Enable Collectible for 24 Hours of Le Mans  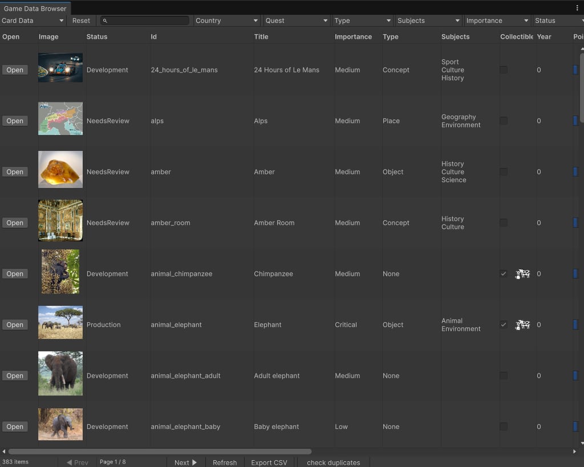(504, 70)
